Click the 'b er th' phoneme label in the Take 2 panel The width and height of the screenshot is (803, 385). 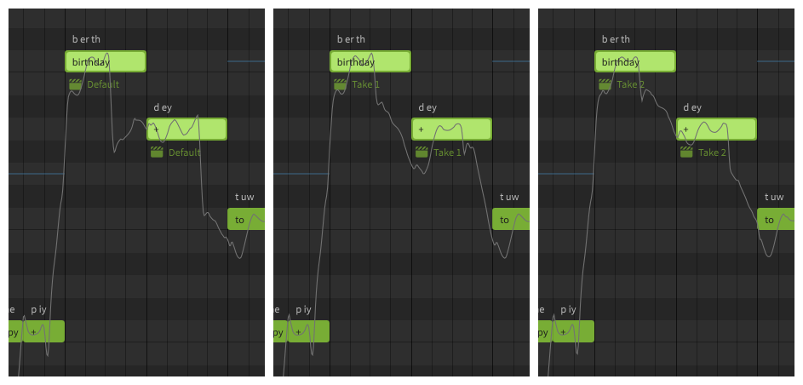(x=616, y=39)
